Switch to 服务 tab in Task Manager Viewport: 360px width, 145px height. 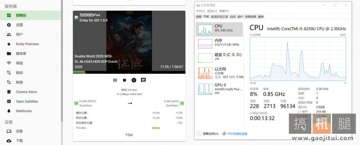[261, 17]
